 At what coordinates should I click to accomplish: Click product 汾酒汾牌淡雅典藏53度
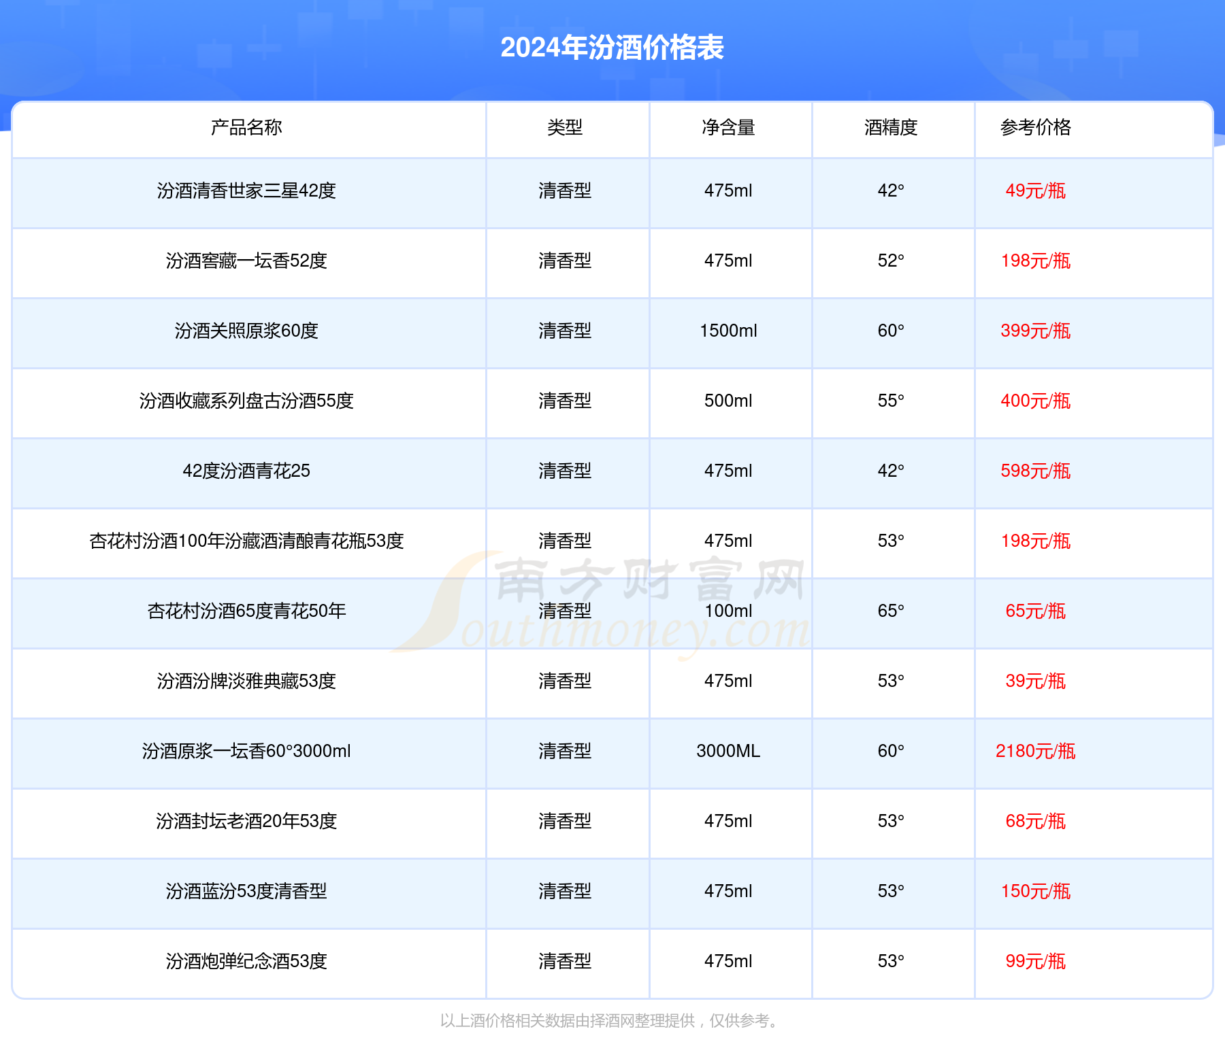(246, 681)
